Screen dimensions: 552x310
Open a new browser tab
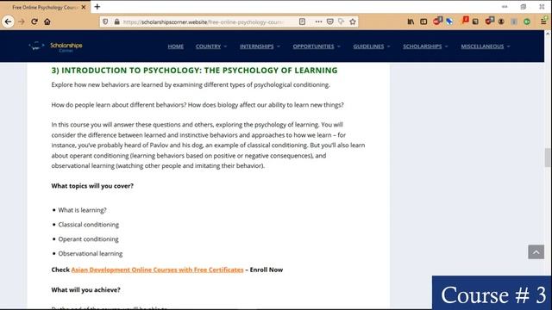pos(97,7)
